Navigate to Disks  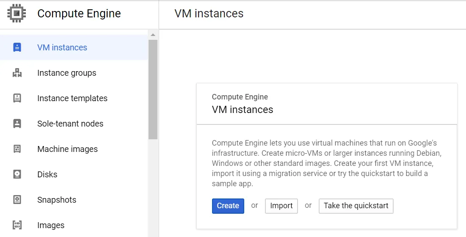pos(74,174)
